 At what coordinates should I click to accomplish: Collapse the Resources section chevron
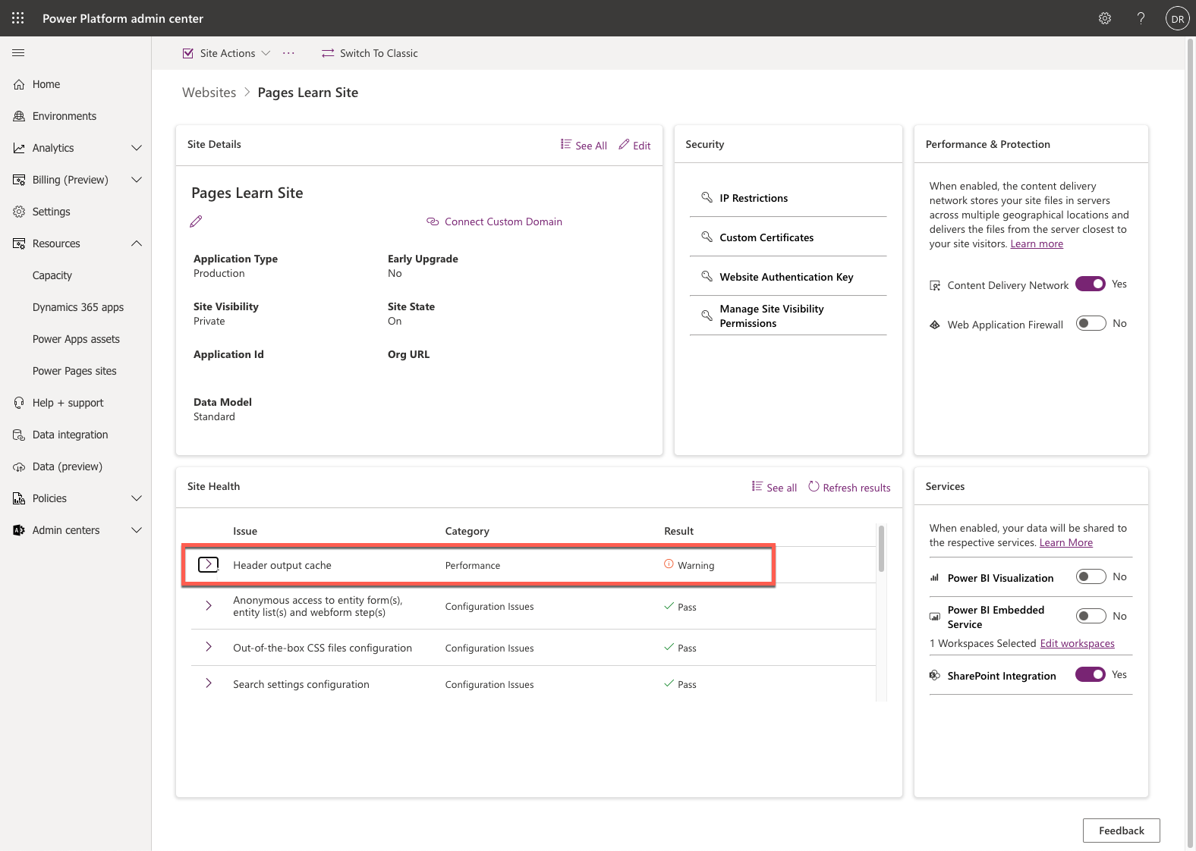[137, 243]
